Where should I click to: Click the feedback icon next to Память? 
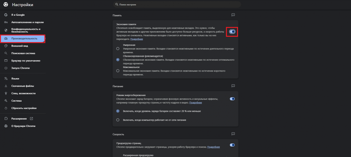coord(233,15)
